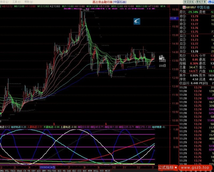214x172 pixels.
Task: Click the 16.55 peak price label
Action: coord(86,10)
